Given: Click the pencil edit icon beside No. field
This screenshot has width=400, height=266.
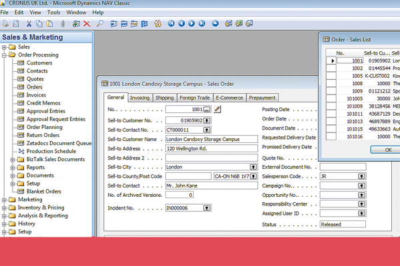Looking at the screenshot, I should point(217,109).
